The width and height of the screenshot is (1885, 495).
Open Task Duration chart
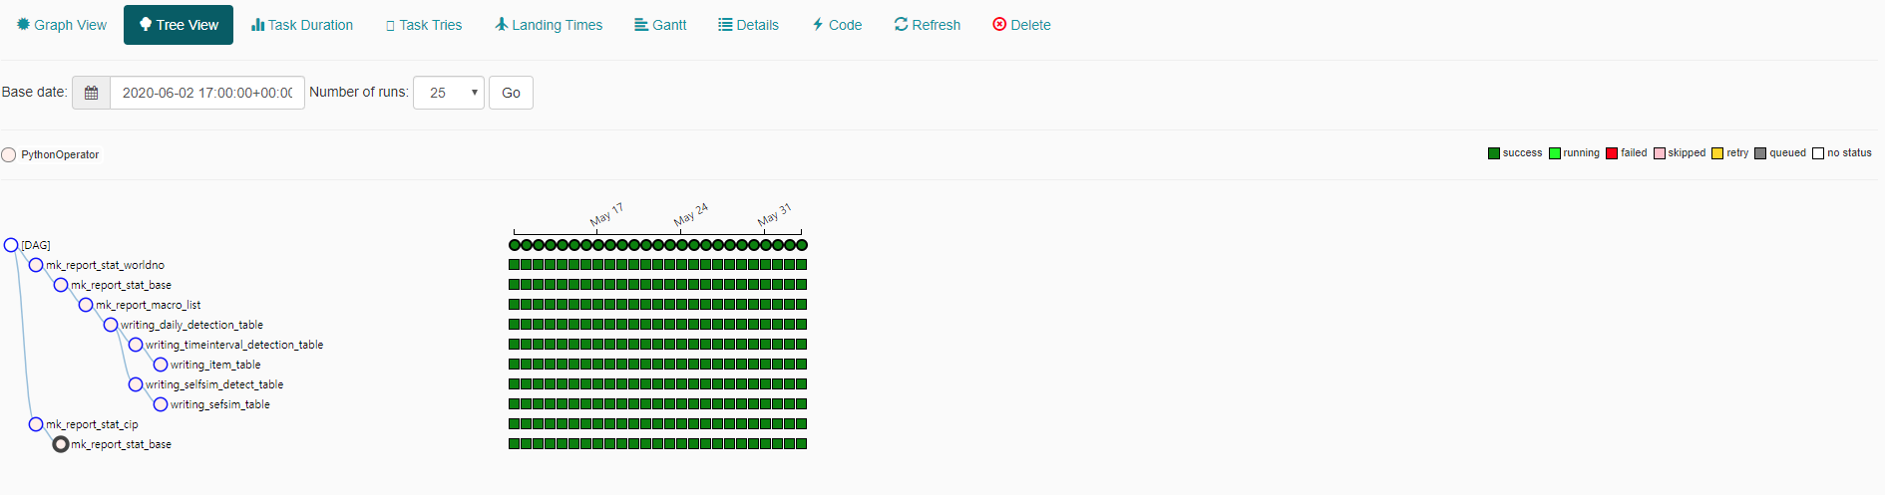[x=302, y=25]
